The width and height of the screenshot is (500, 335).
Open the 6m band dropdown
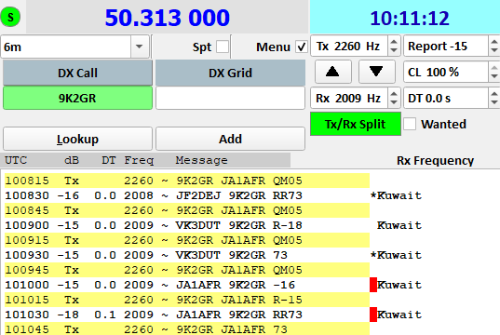pyautogui.click(x=139, y=47)
